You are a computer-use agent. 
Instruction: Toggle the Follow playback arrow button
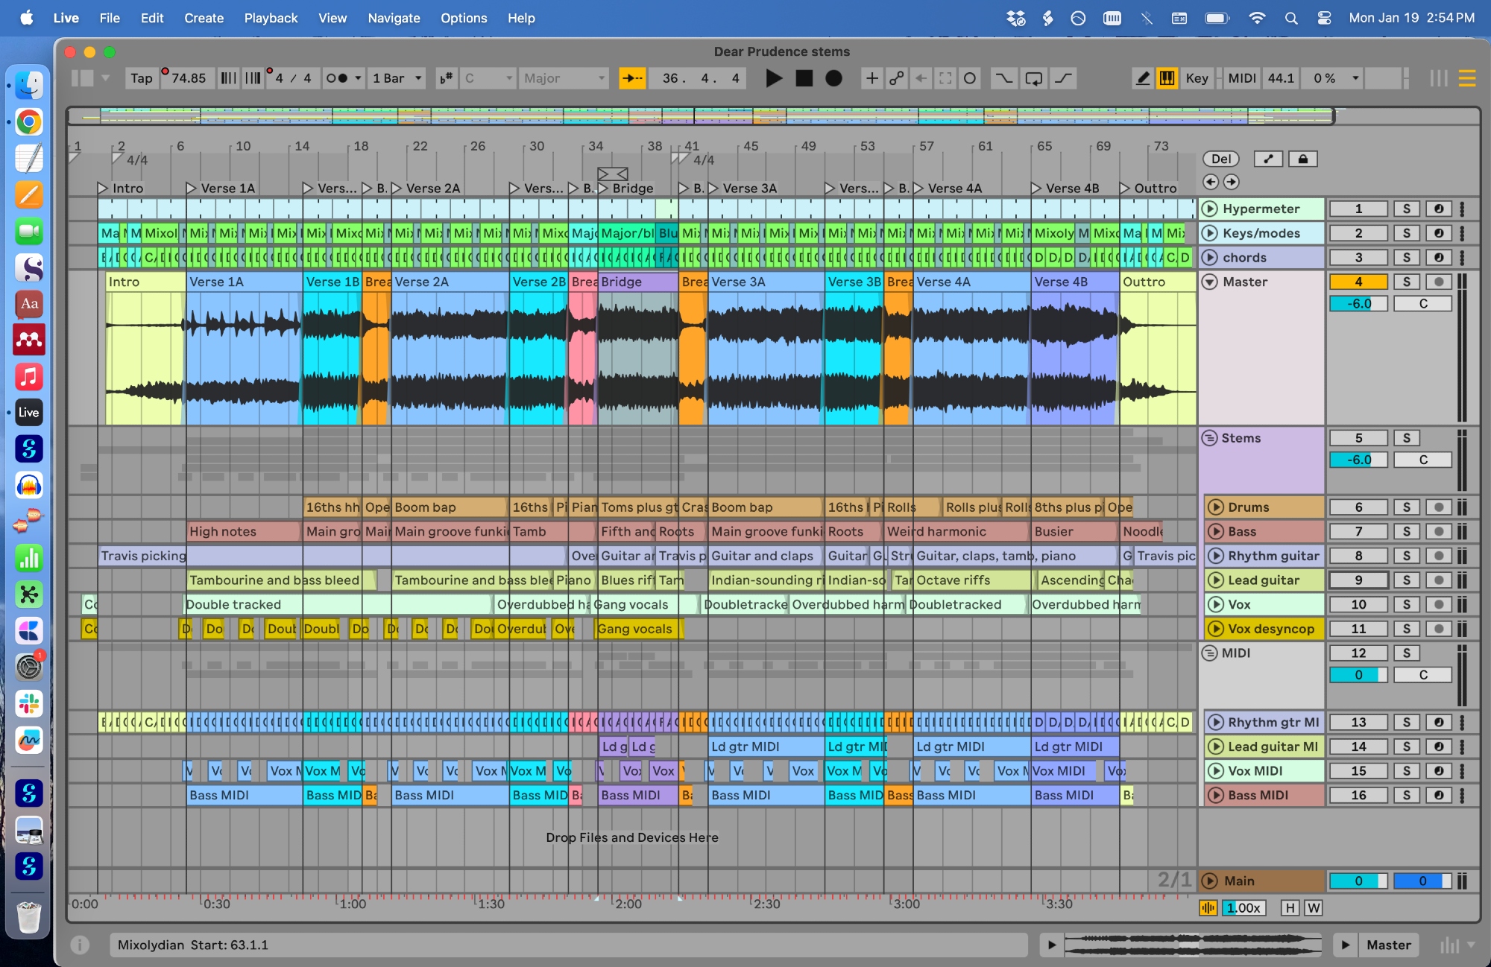632,78
